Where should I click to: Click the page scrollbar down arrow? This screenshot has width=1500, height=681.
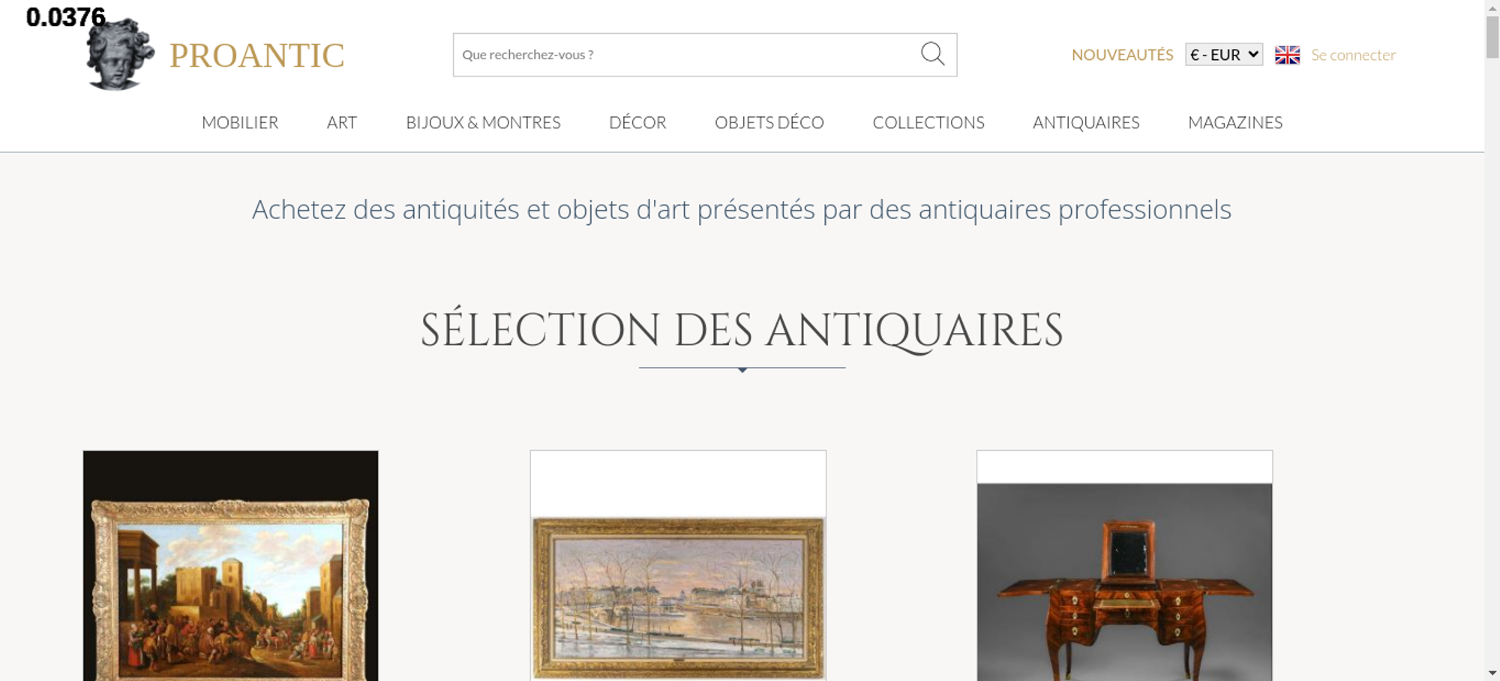1492,673
